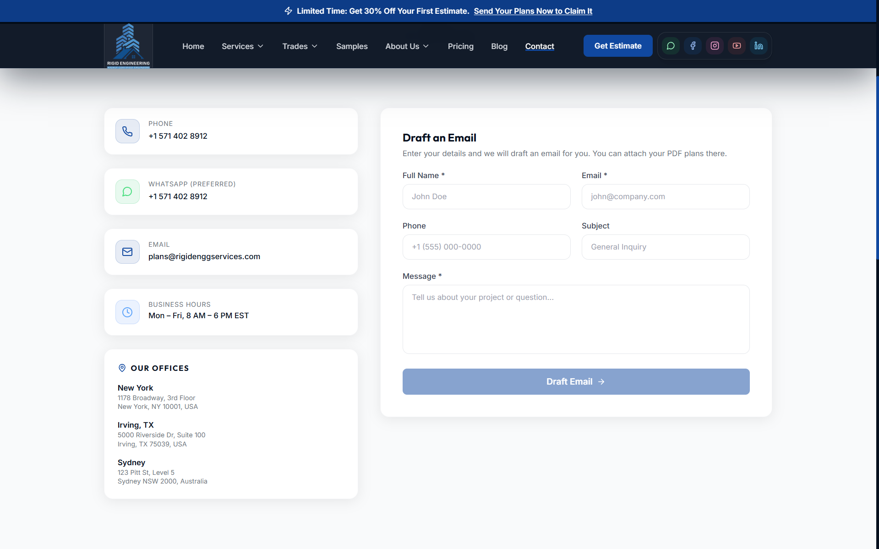Click the WhatsApp preferred number
The height and width of the screenshot is (549, 879).
tap(178, 196)
